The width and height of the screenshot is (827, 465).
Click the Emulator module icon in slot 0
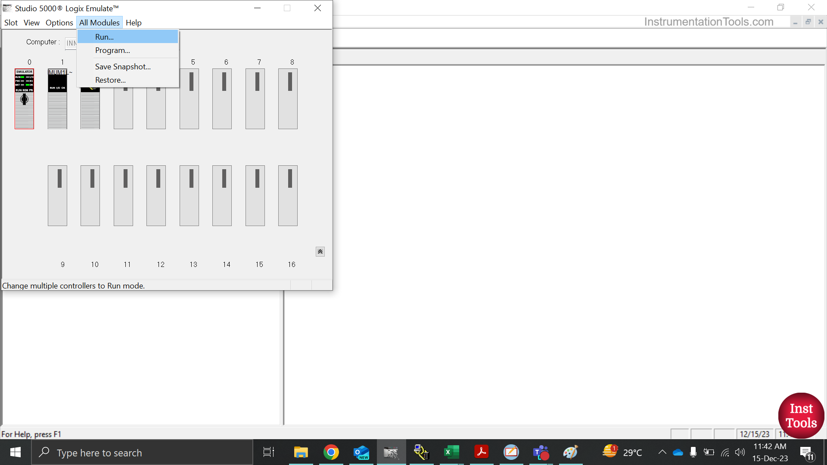point(24,98)
